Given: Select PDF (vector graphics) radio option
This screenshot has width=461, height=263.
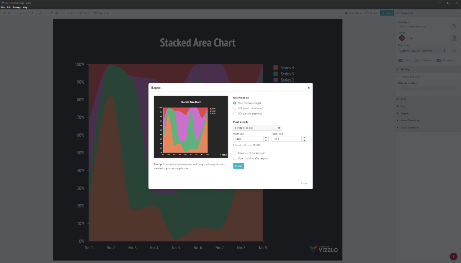Looking at the screenshot, I should coord(235,114).
